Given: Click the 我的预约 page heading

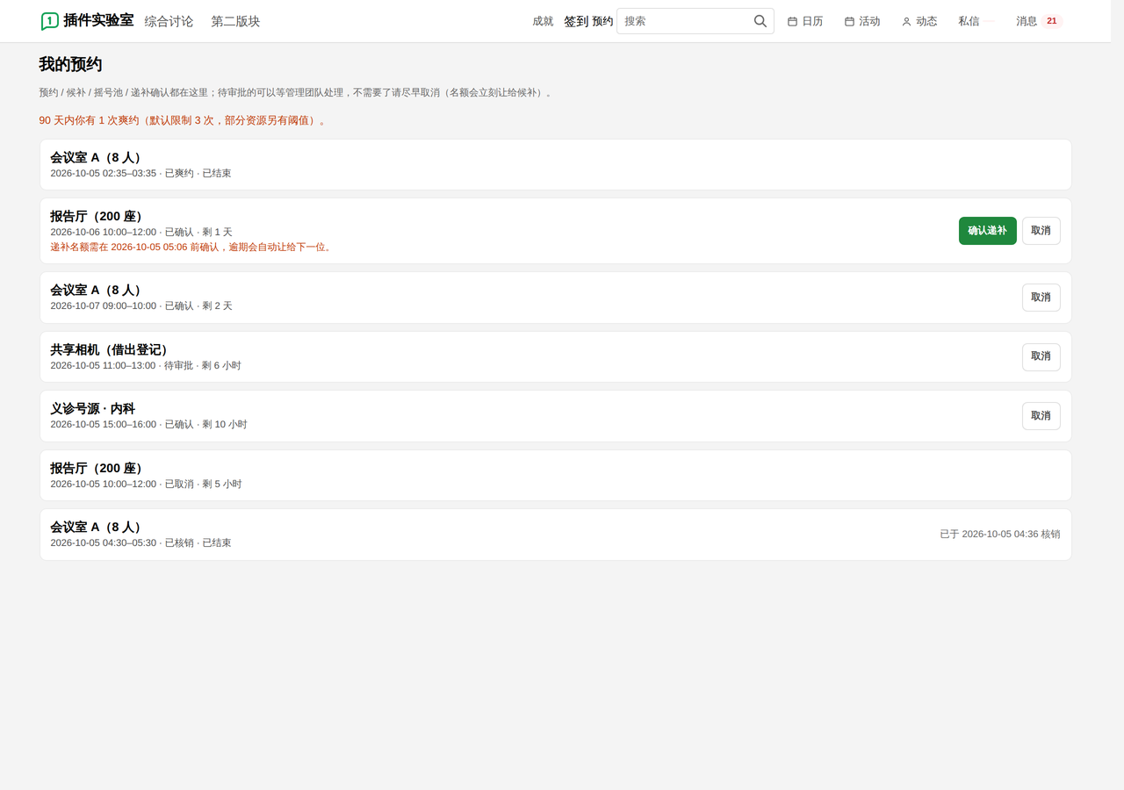Looking at the screenshot, I should (70, 64).
